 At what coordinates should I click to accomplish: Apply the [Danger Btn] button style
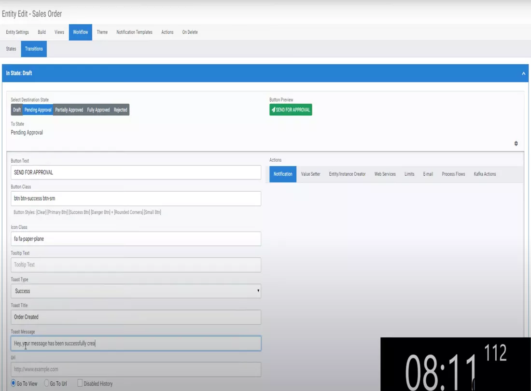point(100,212)
